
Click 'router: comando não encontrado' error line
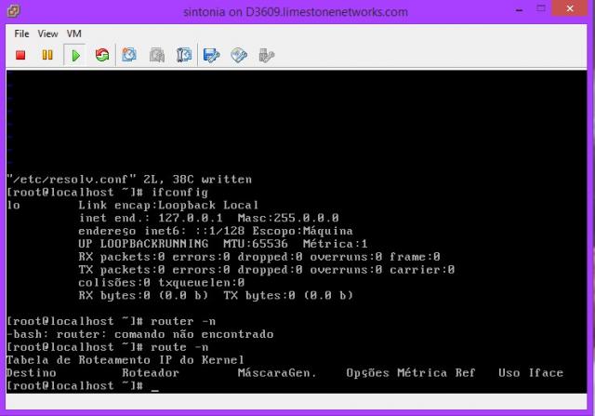tap(140, 334)
